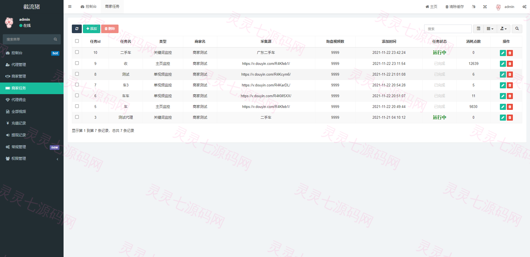Expand the 权限管理 sidebar menu
The image size is (530, 257).
(32, 158)
